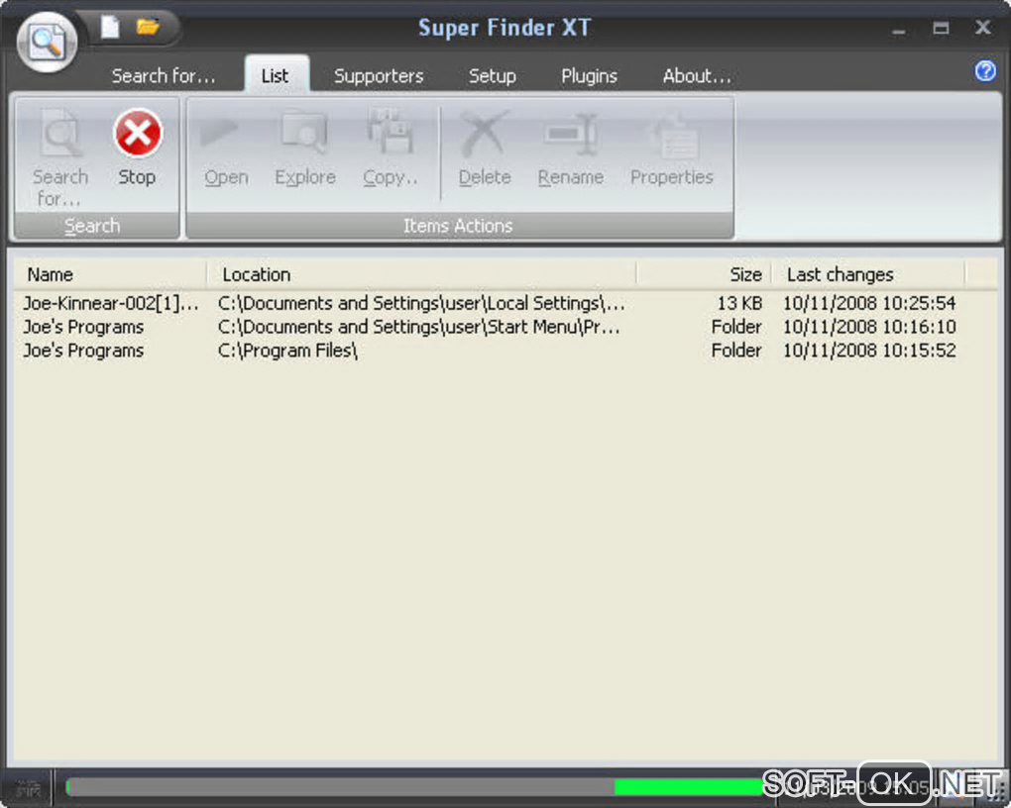Maximize the Super Finder XT window
This screenshot has width=1011, height=808.
(941, 28)
